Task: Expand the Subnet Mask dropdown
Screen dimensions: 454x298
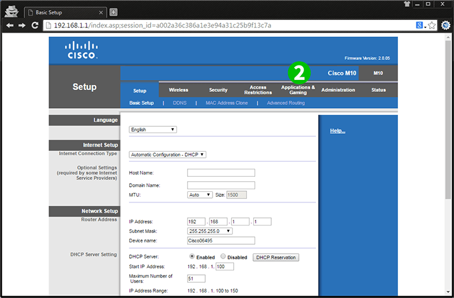Action: tap(210, 231)
